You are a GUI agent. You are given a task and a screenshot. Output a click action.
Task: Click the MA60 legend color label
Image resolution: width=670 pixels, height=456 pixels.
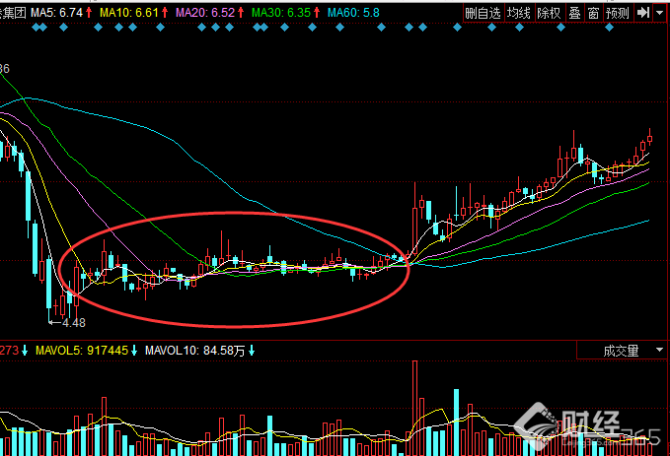point(353,13)
